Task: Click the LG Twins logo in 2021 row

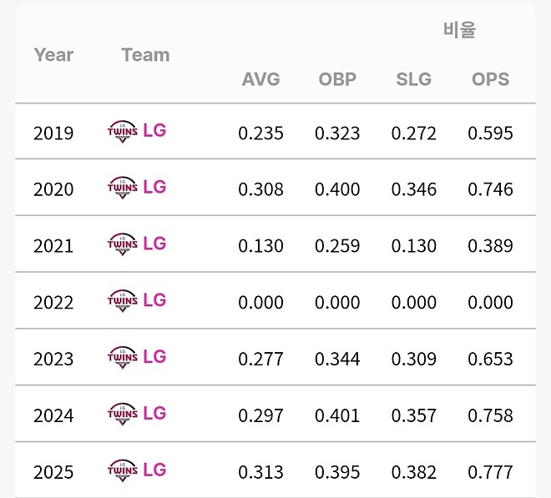Action: pyautogui.click(x=123, y=245)
